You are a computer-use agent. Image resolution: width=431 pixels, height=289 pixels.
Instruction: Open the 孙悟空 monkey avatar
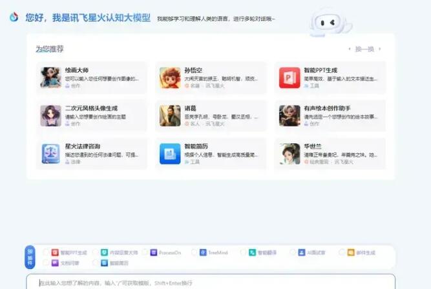170,77
